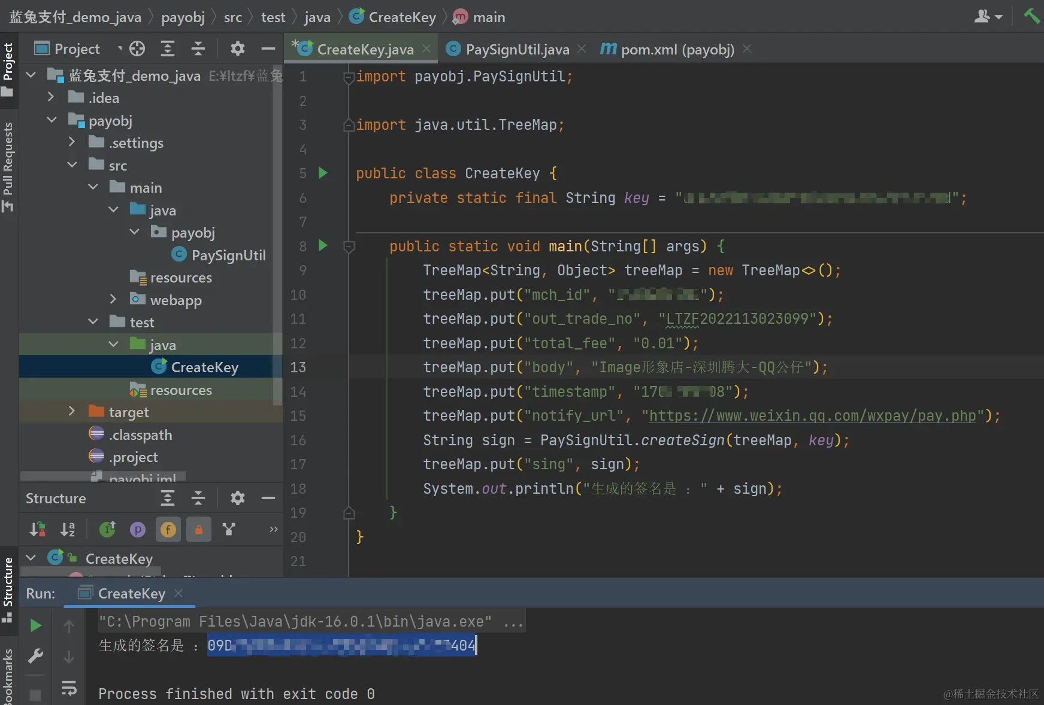
Task: Open run configuration wrench settings
Action: [36, 657]
